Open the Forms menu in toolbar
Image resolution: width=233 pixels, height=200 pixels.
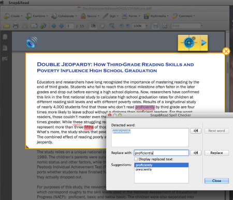click(131, 16)
